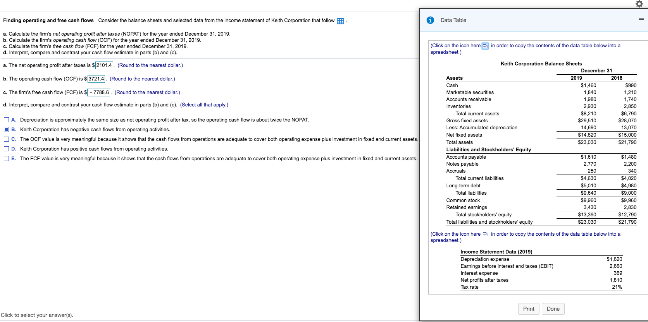Viewport: 648px width, 322px height.
Task: Click the 2019 column header
Action: pyautogui.click(x=576, y=78)
